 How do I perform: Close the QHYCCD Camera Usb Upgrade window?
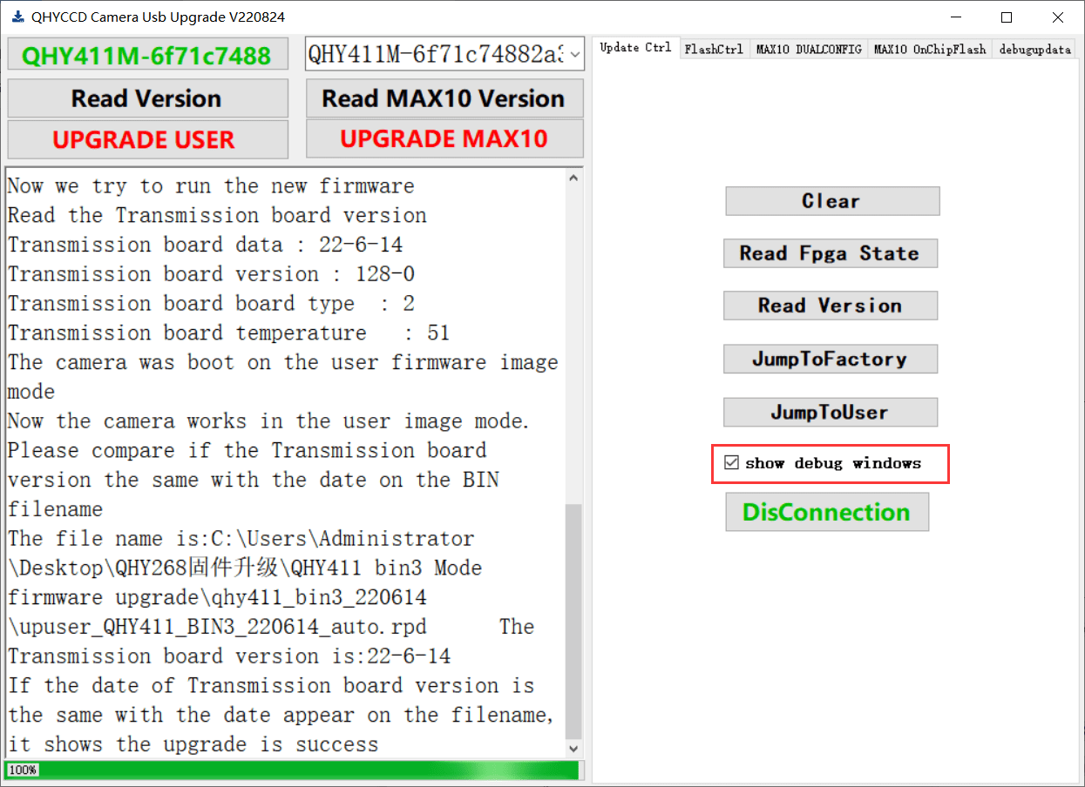[1057, 17]
